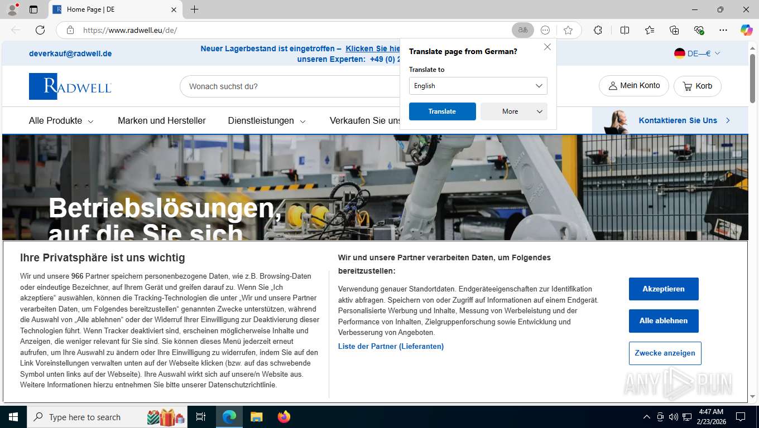759x428 pixels.
Task: Open Collections icon in toolbar
Action: tap(674, 30)
